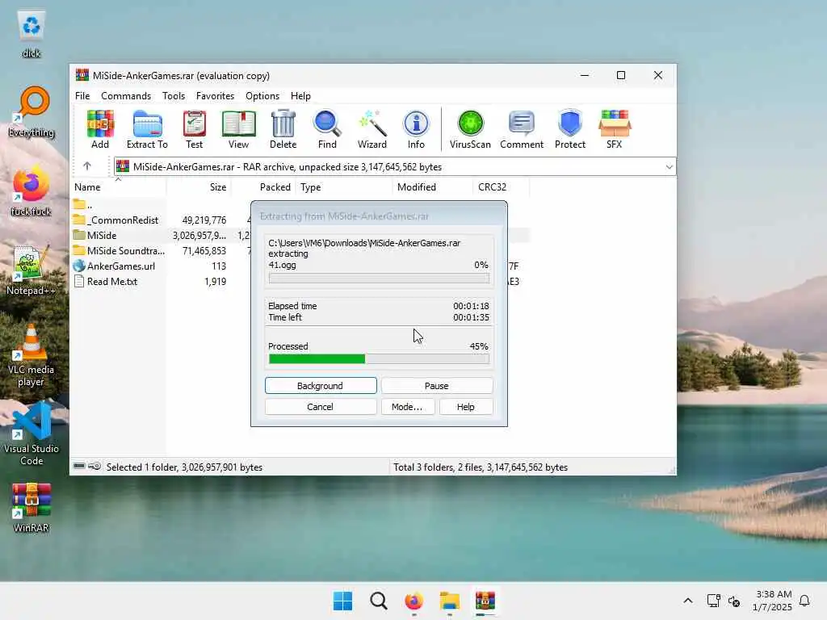
Task: Switch to Firefox in the taskbar
Action: 414,601
